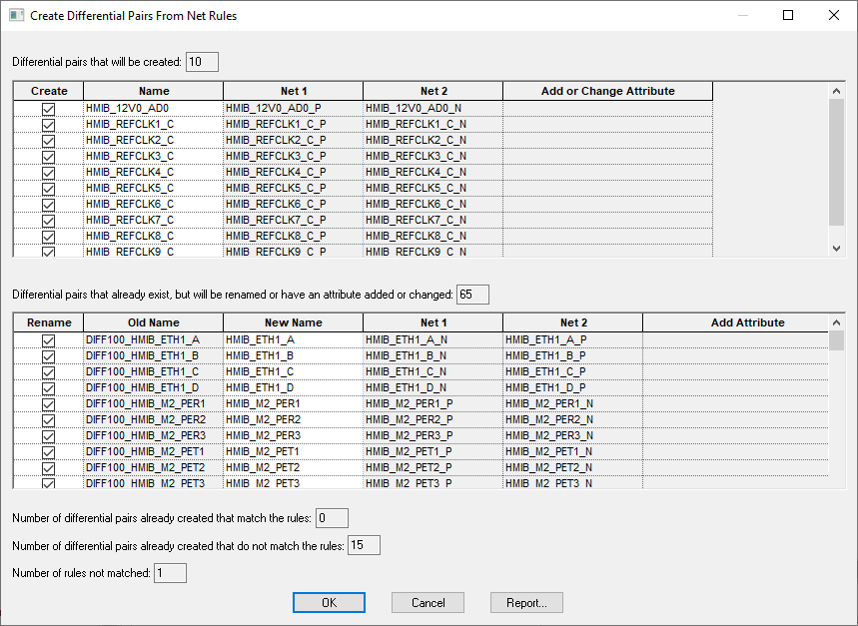
Task: Click the 'Old Name' column header
Action: 153,322
